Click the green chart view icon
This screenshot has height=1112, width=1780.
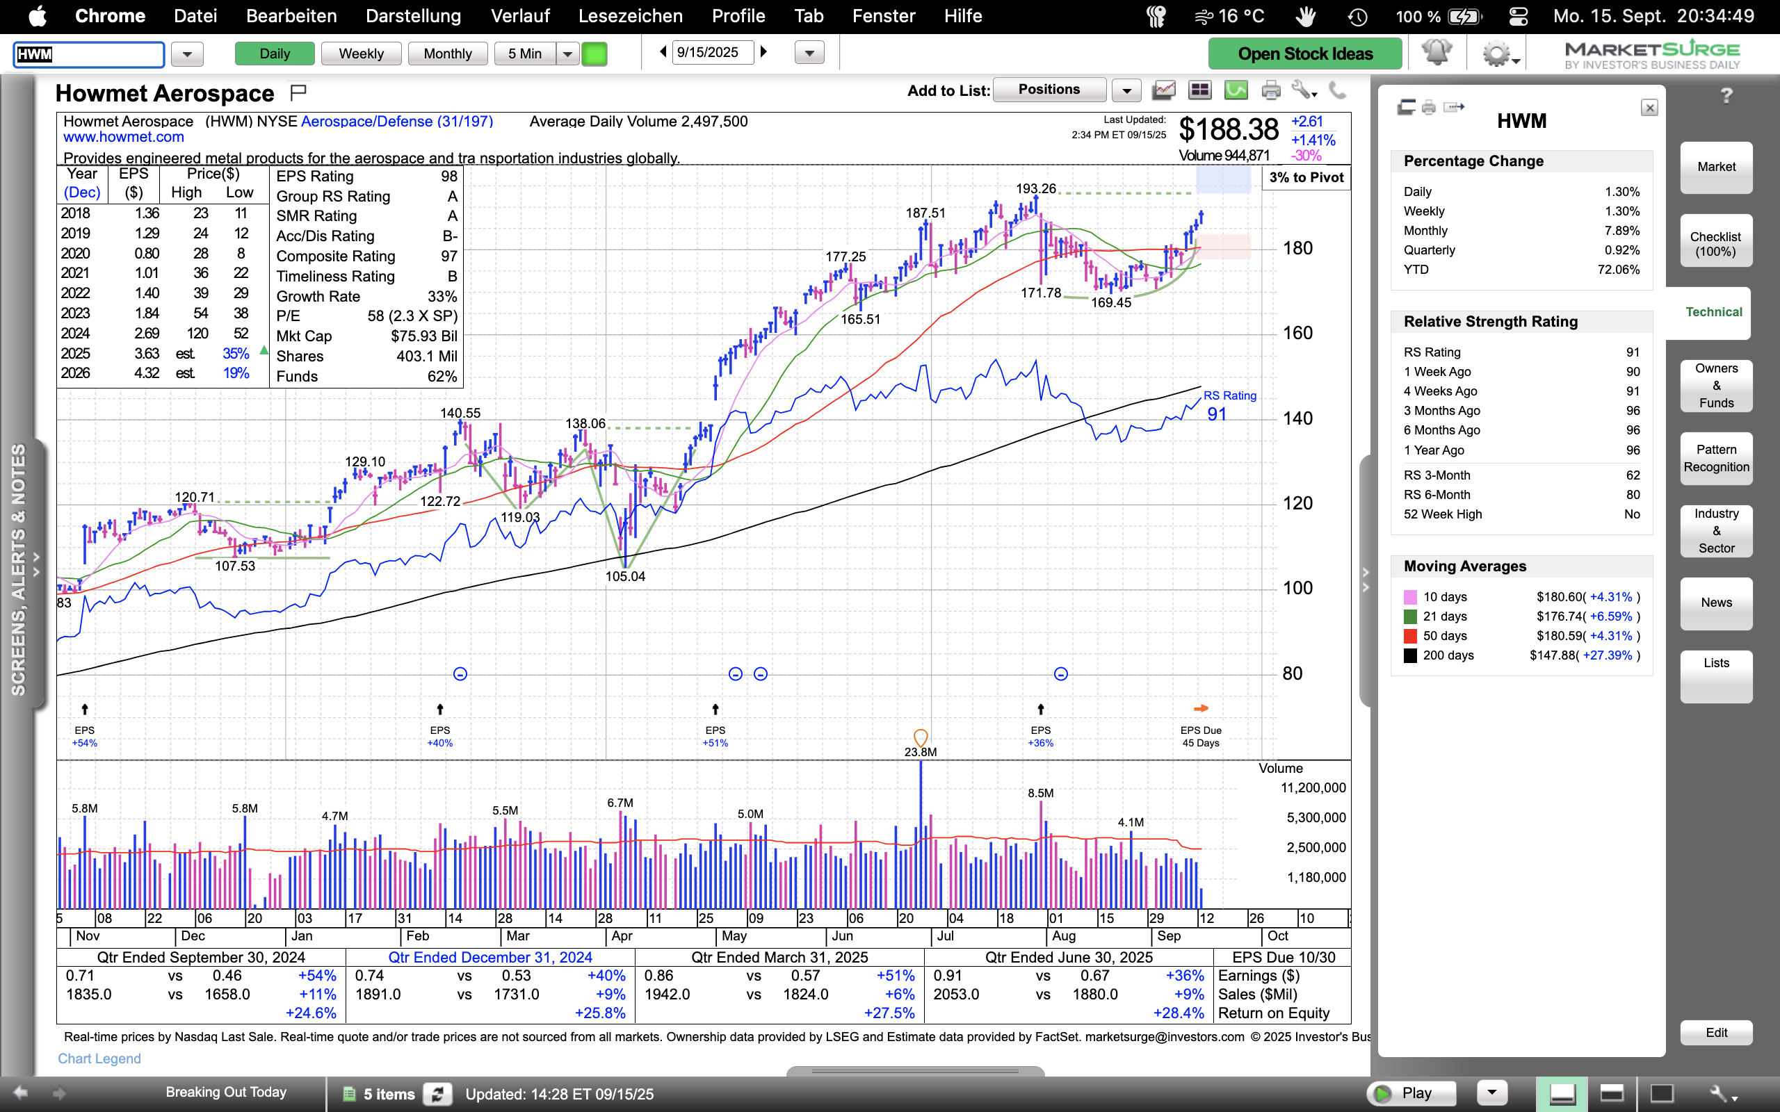(1236, 90)
